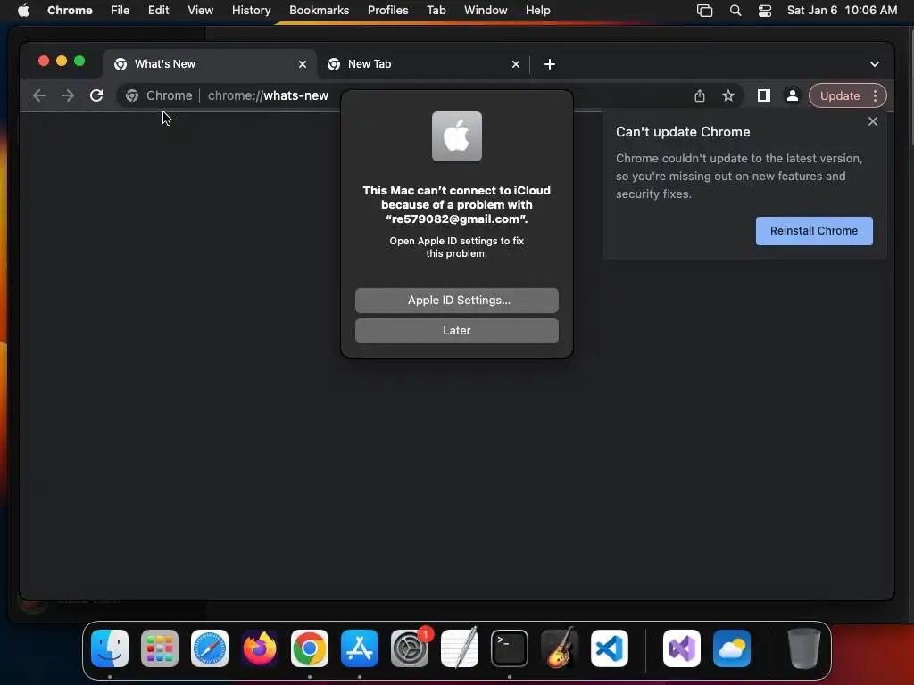This screenshot has width=914, height=685.
Task: Open the weather cloud app in Dock
Action: 732,648
